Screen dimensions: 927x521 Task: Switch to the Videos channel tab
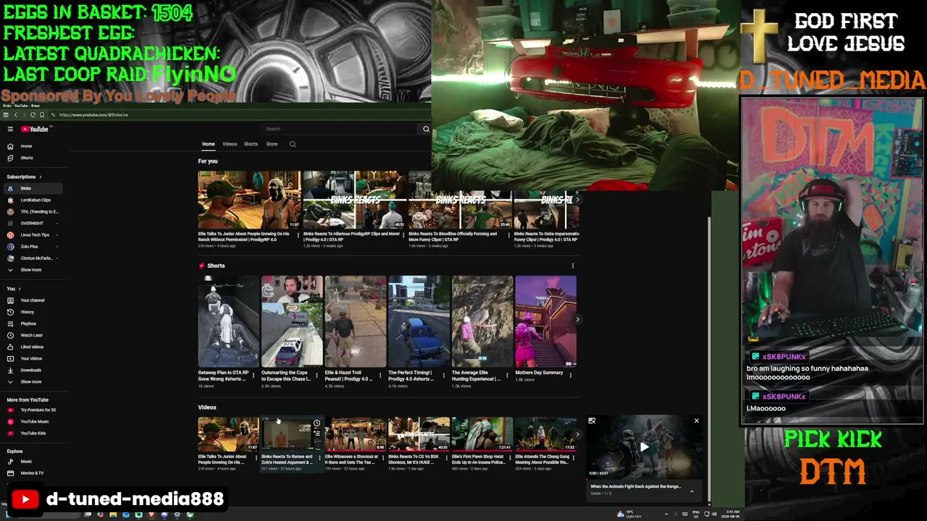pos(230,144)
